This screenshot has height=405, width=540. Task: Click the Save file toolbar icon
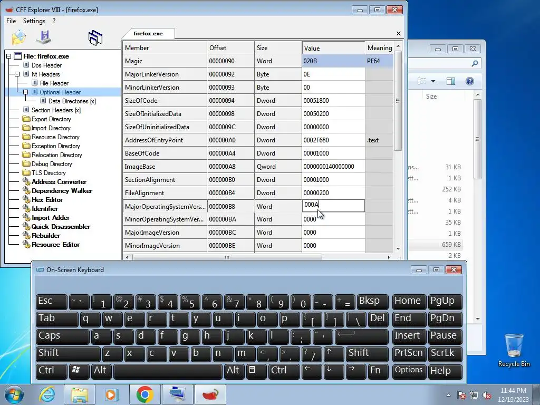(x=44, y=37)
